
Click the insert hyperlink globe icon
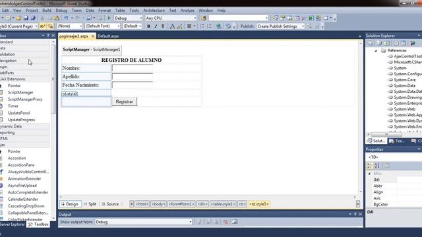(218, 26)
